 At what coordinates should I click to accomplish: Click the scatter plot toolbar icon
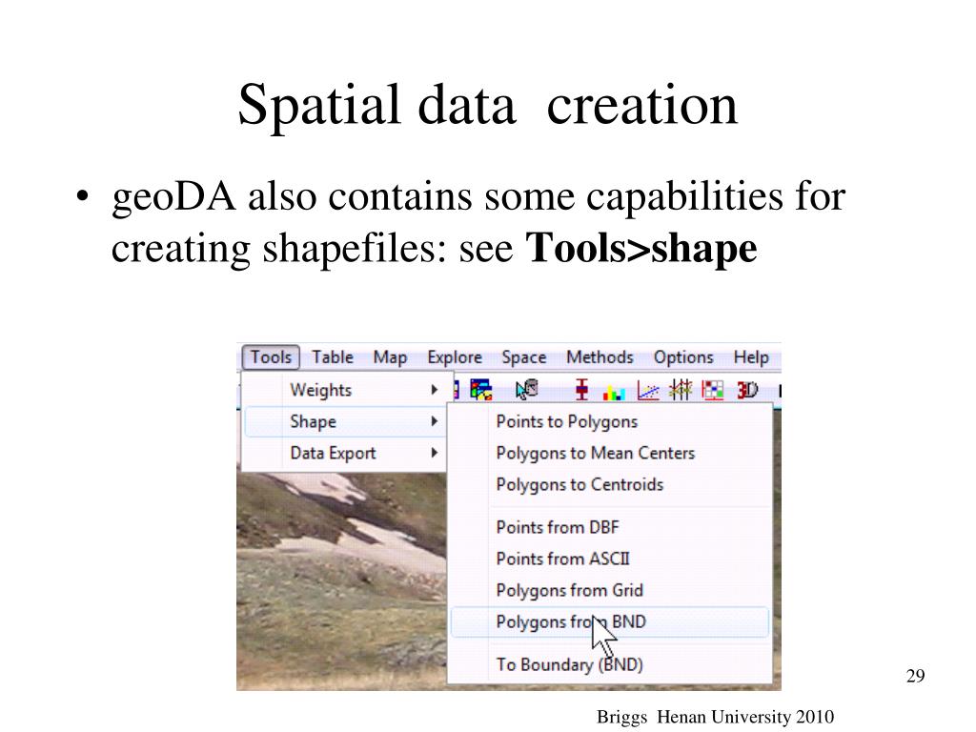click(648, 391)
